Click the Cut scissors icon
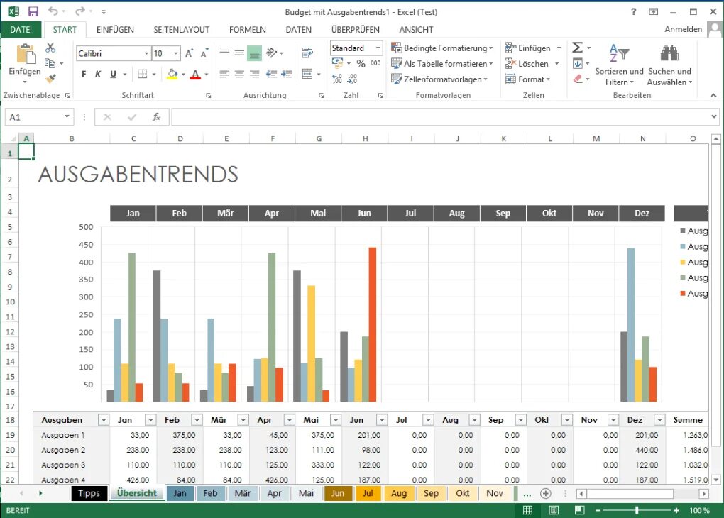The height and width of the screenshot is (518, 724). tap(50, 48)
